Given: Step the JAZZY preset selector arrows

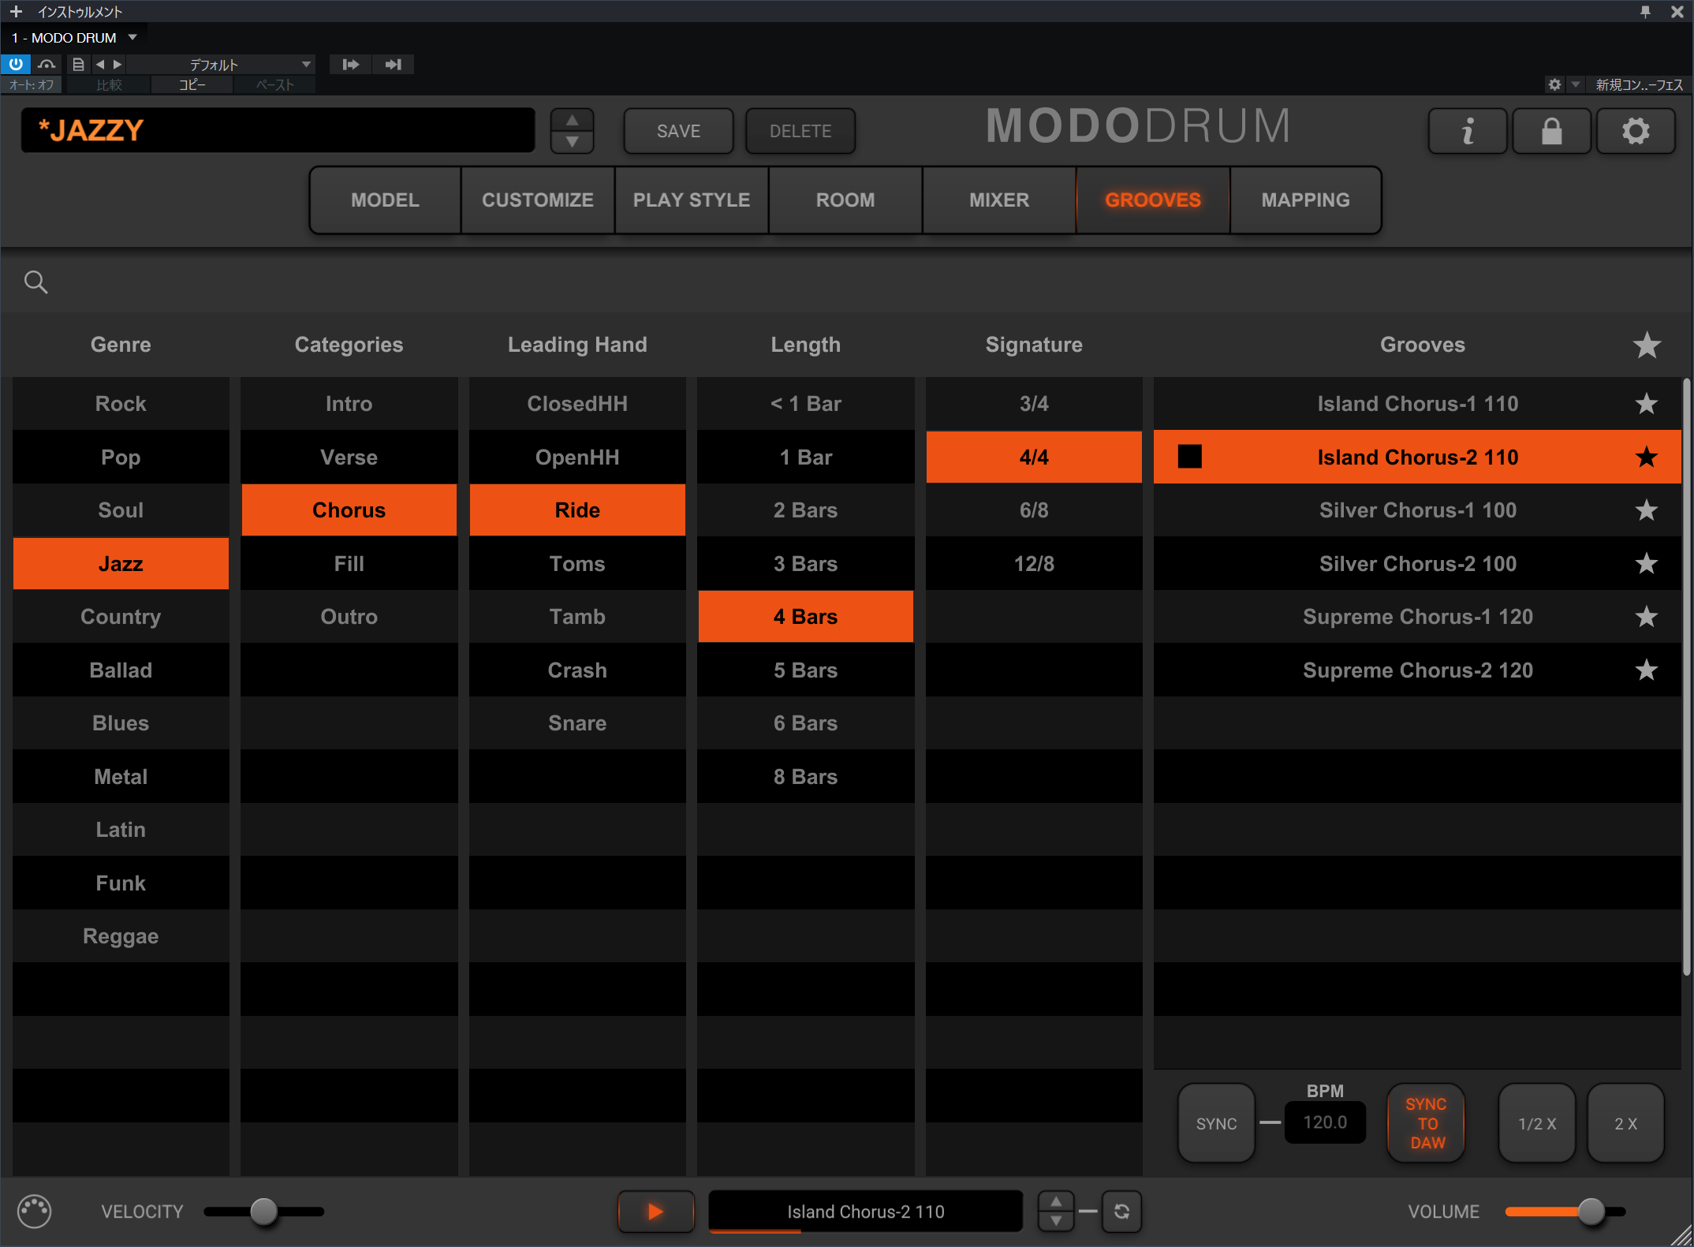Looking at the screenshot, I should click(x=572, y=131).
